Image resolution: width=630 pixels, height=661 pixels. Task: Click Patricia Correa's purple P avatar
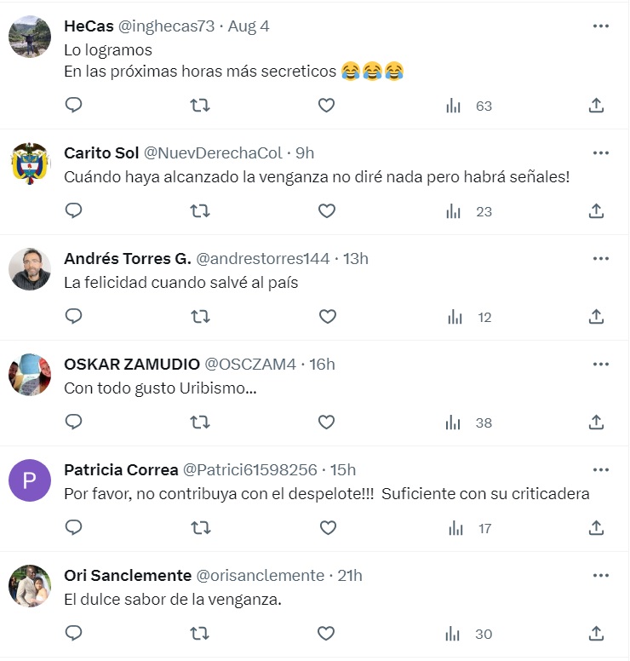[x=30, y=480]
